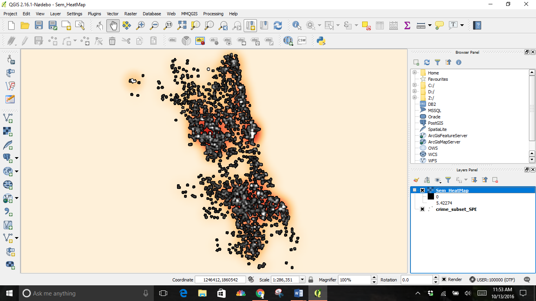
Task: Open the Raster menu
Action: (x=131, y=14)
